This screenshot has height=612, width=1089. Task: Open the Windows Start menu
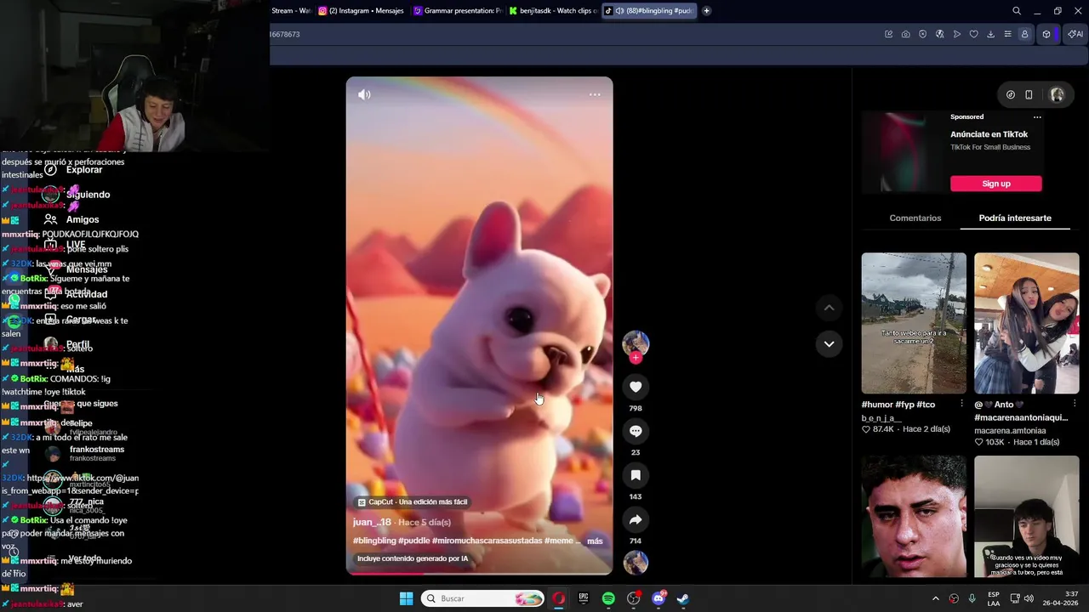406,598
